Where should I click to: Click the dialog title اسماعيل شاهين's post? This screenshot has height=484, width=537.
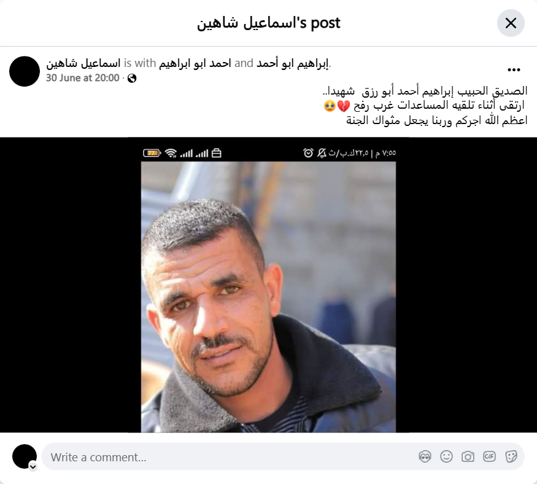(x=269, y=23)
